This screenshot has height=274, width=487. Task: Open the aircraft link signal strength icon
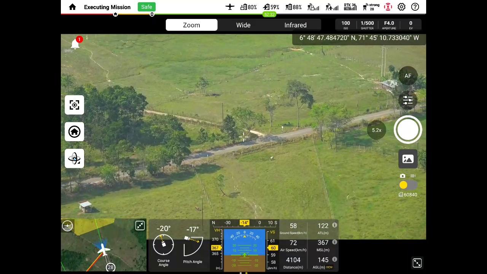click(332, 7)
